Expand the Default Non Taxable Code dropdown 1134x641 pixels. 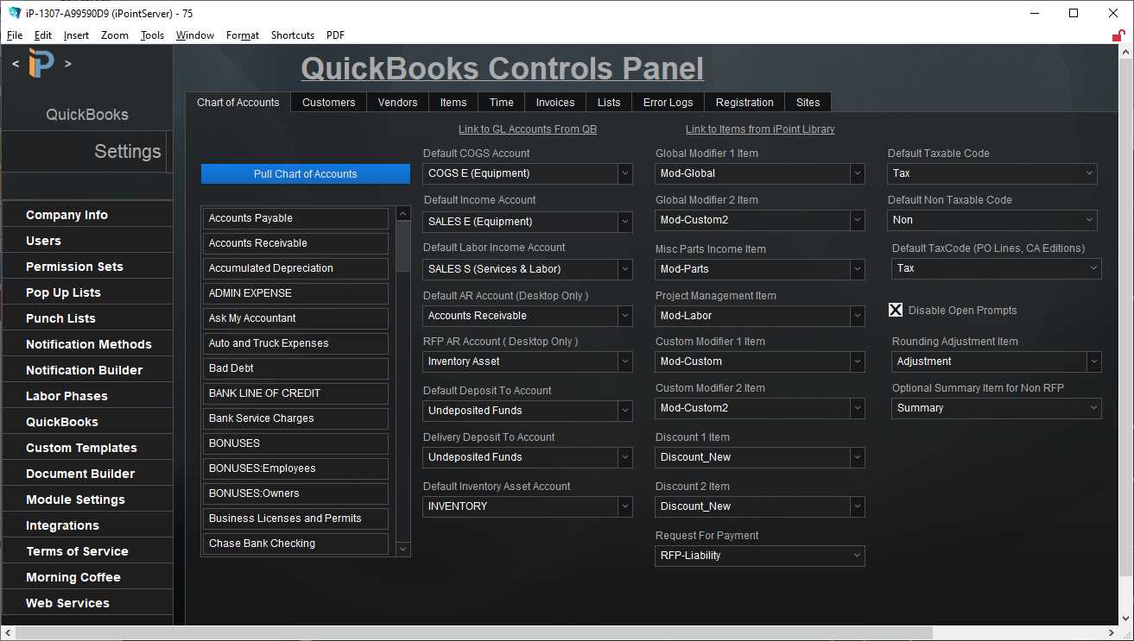[x=992, y=220]
